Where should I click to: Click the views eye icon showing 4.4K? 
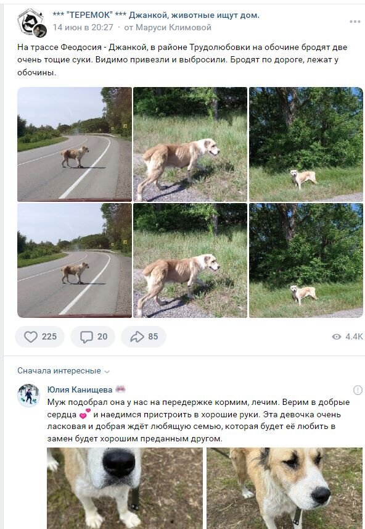click(x=337, y=336)
